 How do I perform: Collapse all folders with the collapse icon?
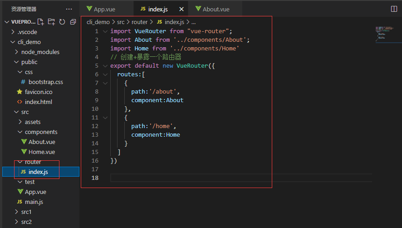[x=73, y=22]
